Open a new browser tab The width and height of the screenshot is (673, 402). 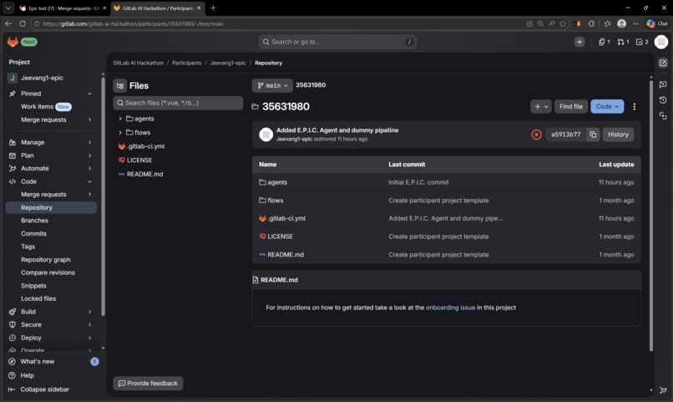213,8
